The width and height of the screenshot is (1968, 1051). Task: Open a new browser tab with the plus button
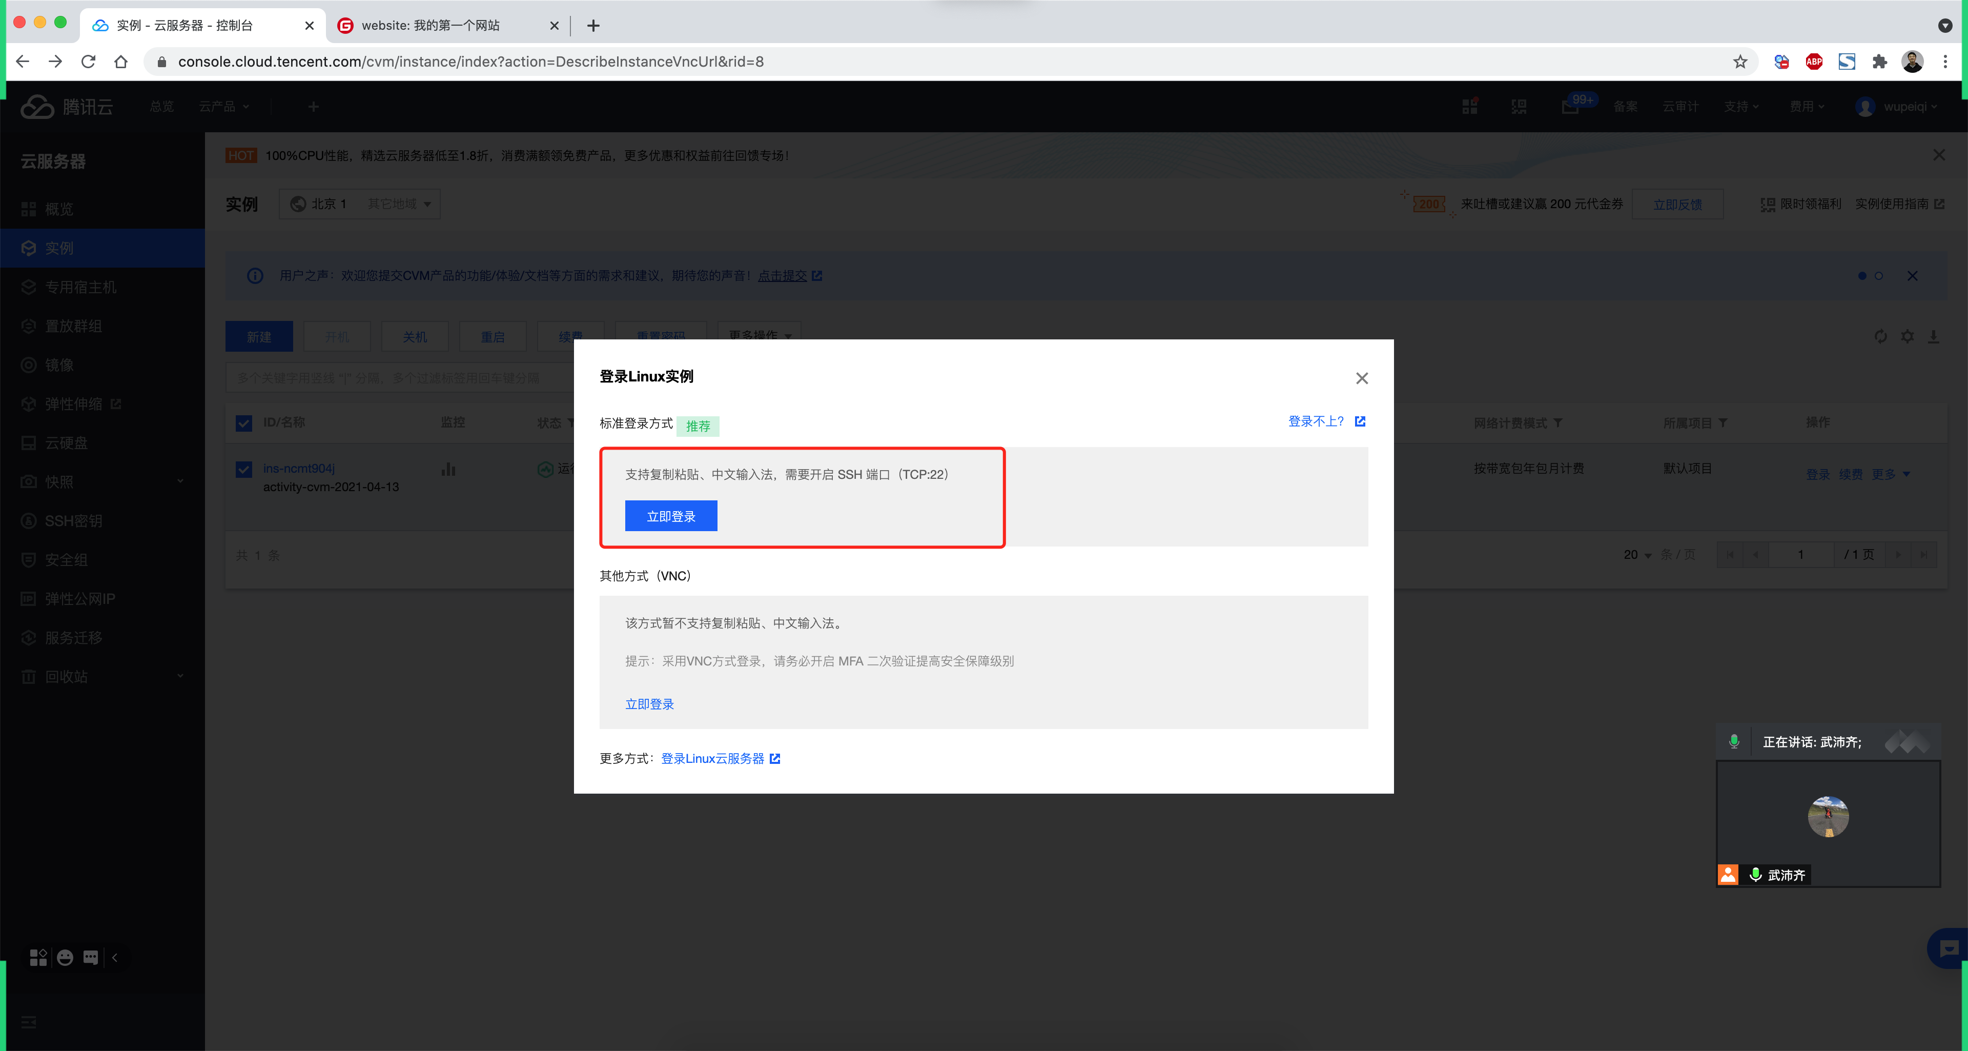[x=593, y=25]
